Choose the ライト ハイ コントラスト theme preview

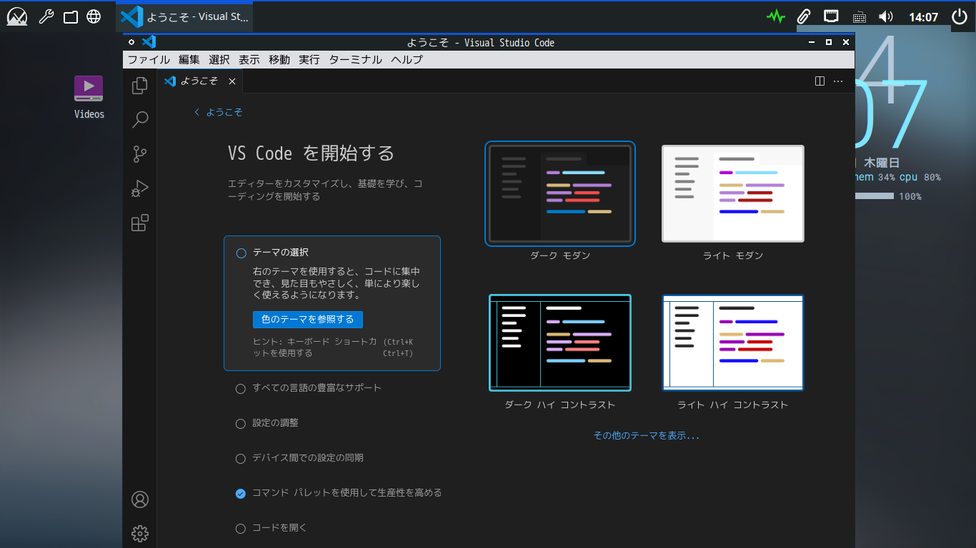tap(733, 342)
